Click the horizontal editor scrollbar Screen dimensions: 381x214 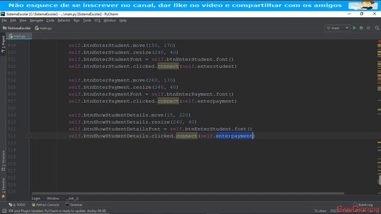click(x=188, y=193)
